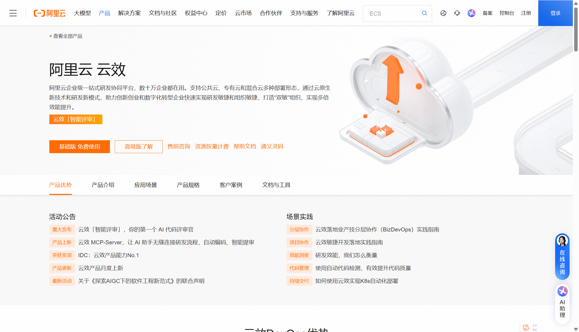The image size is (579, 332).
Task: Go back via 查看全部产品 link
Action: [x=66, y=36]
